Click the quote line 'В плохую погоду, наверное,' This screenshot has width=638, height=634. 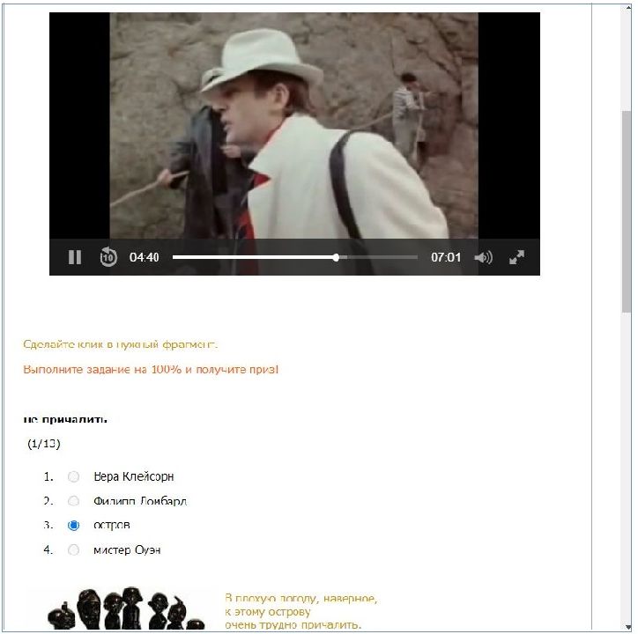pyautogui.click(x=300, y=598)
